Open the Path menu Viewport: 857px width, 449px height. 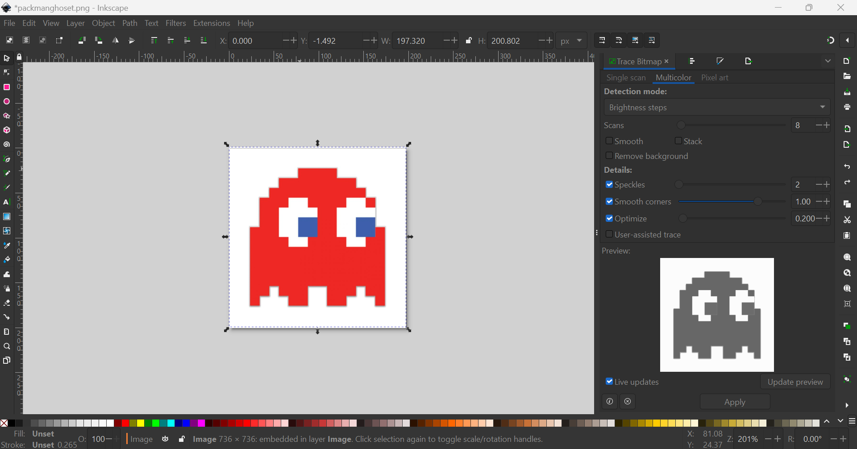tap(130, 23)
